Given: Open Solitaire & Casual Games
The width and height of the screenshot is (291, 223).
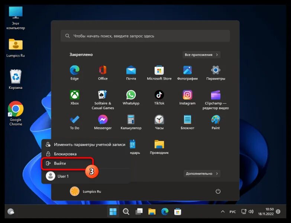Looking at the screenshot, I should (x=103, y=100).
